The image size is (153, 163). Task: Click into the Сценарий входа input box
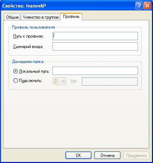click(x=95, y=46)
